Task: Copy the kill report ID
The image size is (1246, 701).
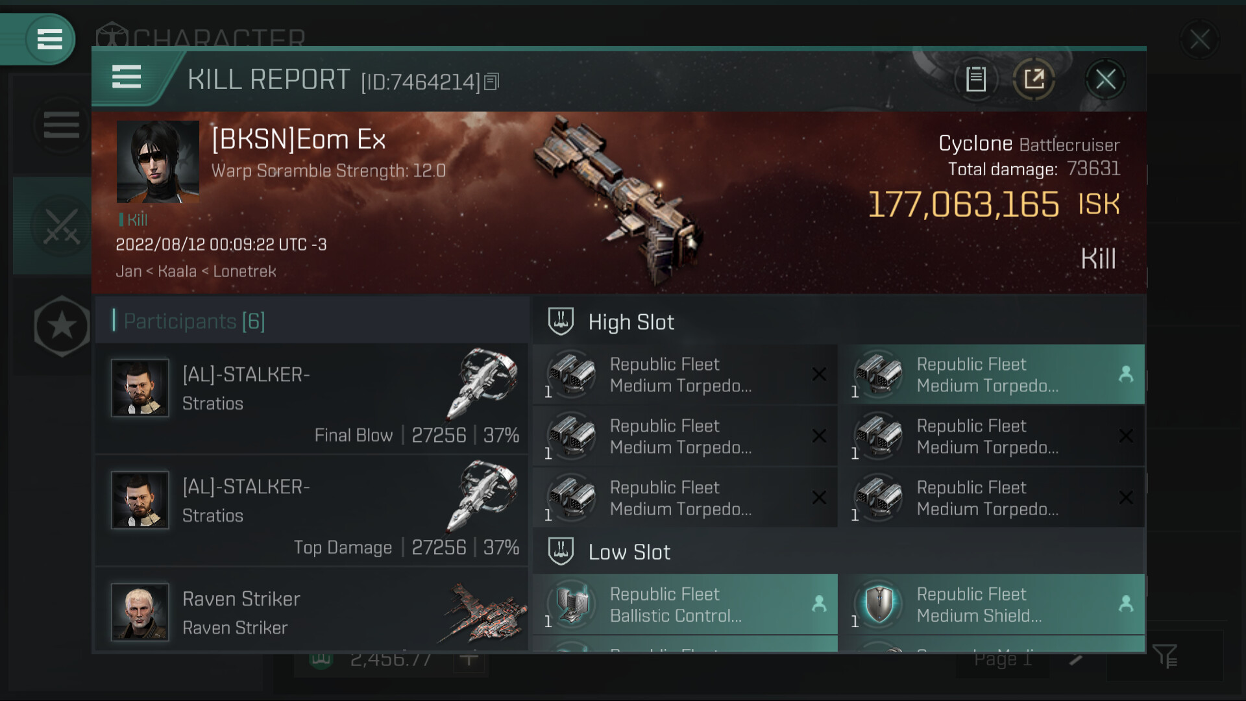Action: [x=492, y=82]
